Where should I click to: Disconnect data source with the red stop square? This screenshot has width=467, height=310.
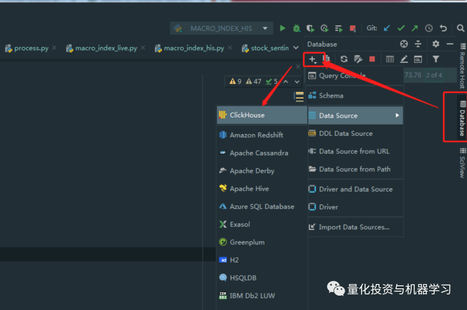[x=372, y=59]
